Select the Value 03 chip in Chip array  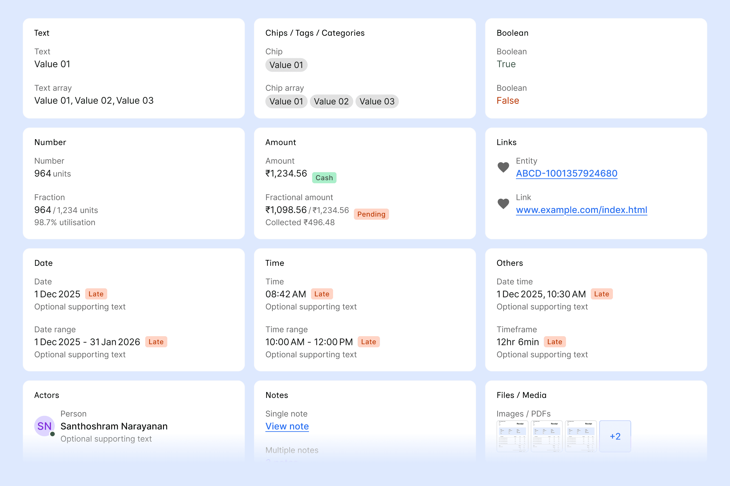pyautogui.click(x=377, y=101)
